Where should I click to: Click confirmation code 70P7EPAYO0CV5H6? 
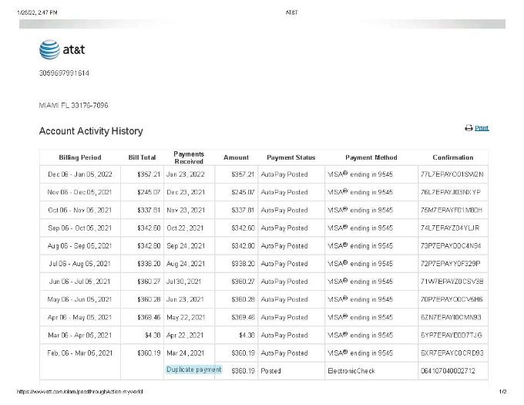[452, 299]
